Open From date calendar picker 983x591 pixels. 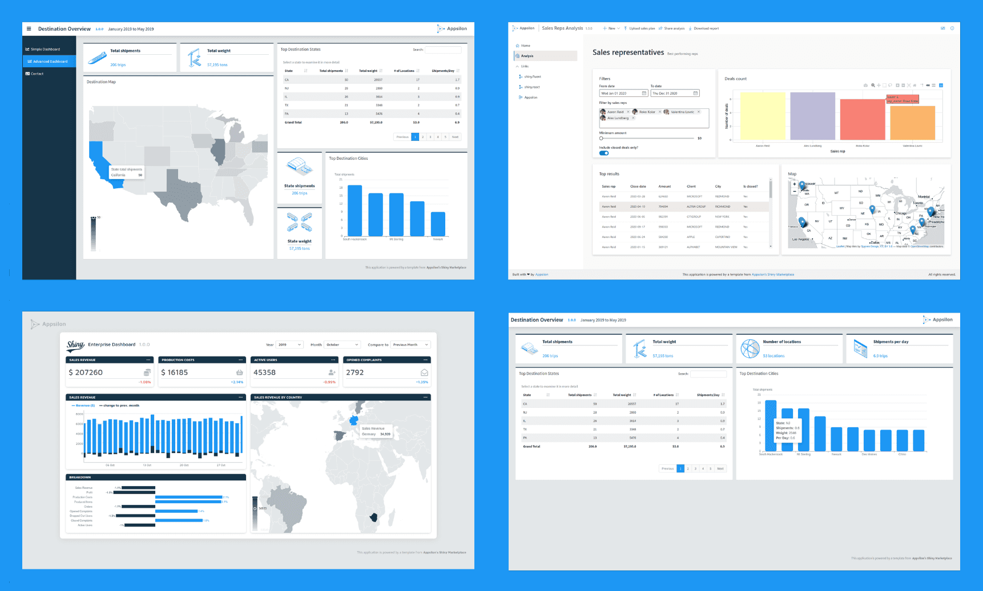[x=644, y=93]
